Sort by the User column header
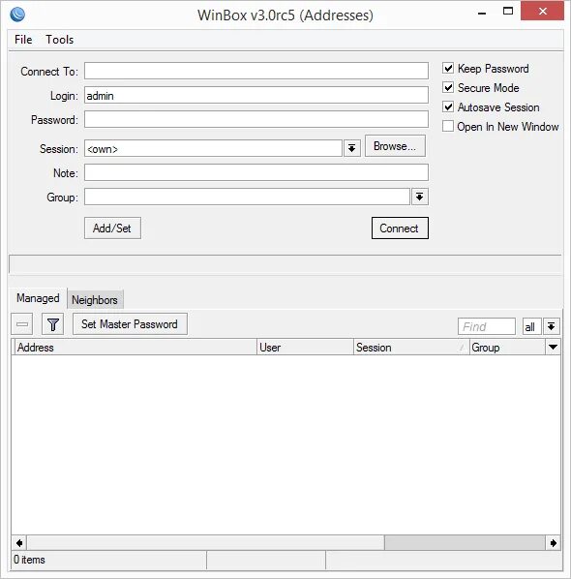The height and width of the screenshot is (579, 571). tap(305, 347)
